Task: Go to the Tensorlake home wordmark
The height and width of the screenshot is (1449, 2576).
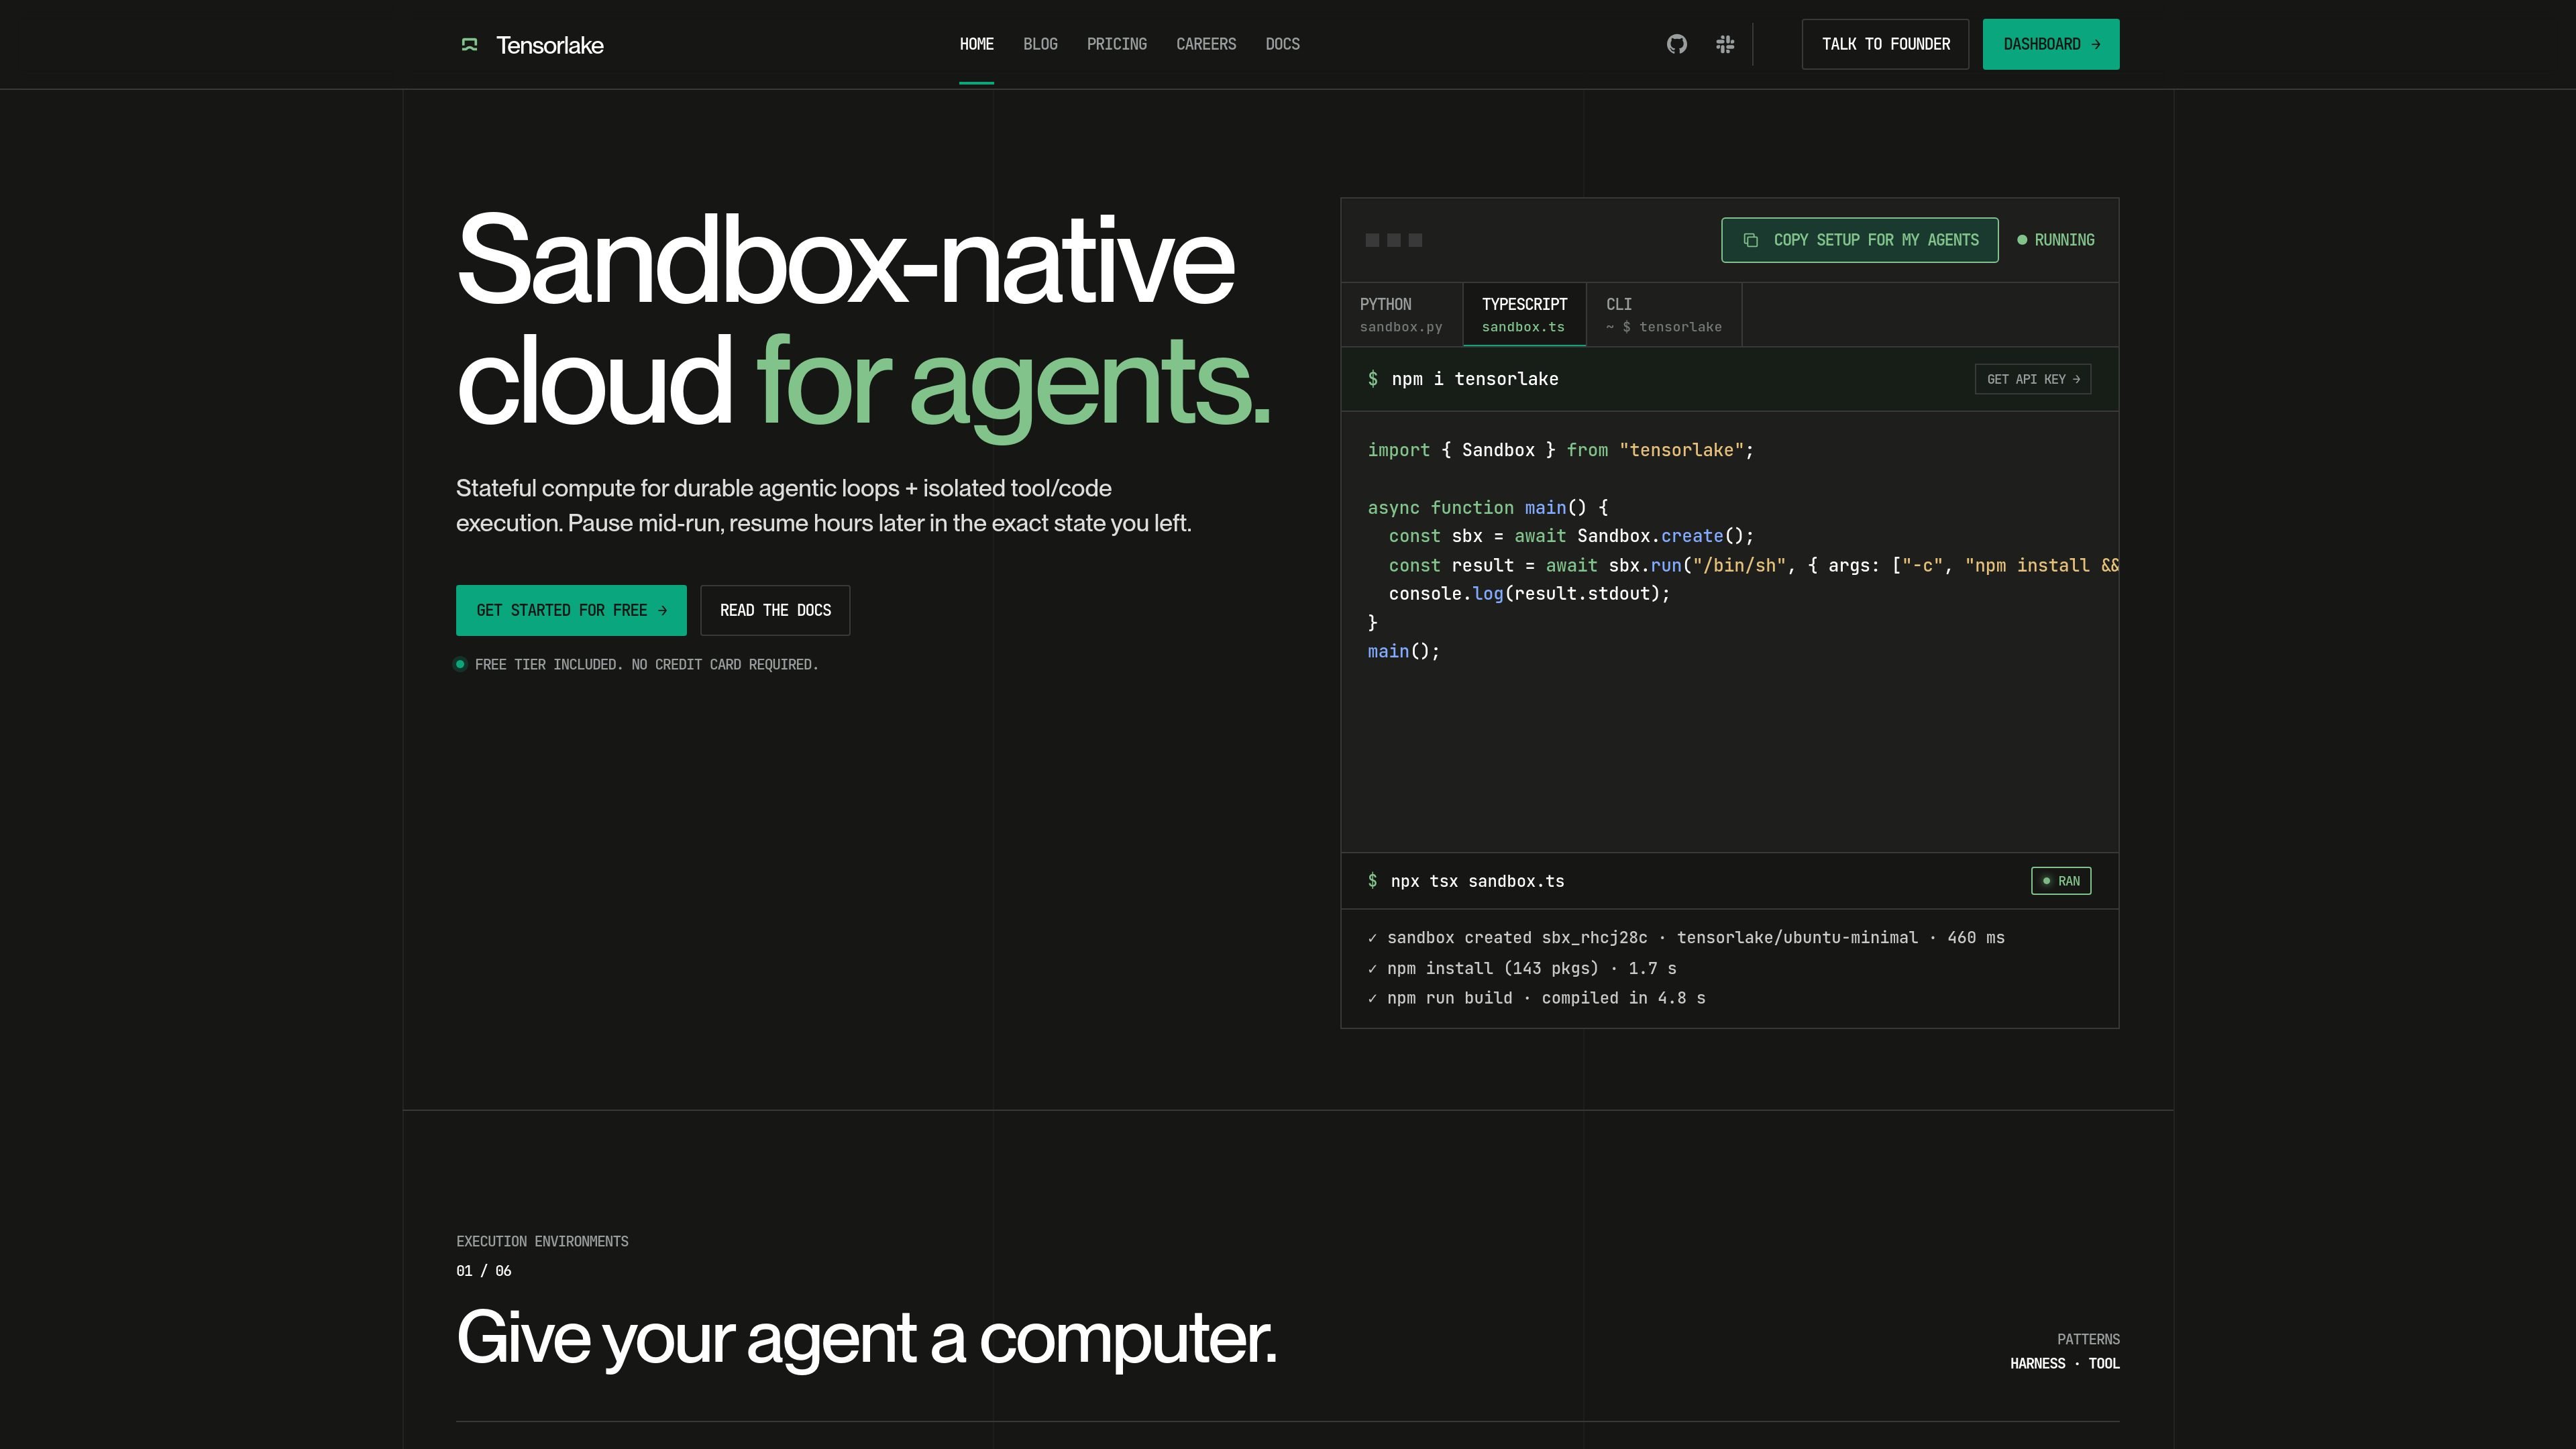Action: [x=549, y=45]
